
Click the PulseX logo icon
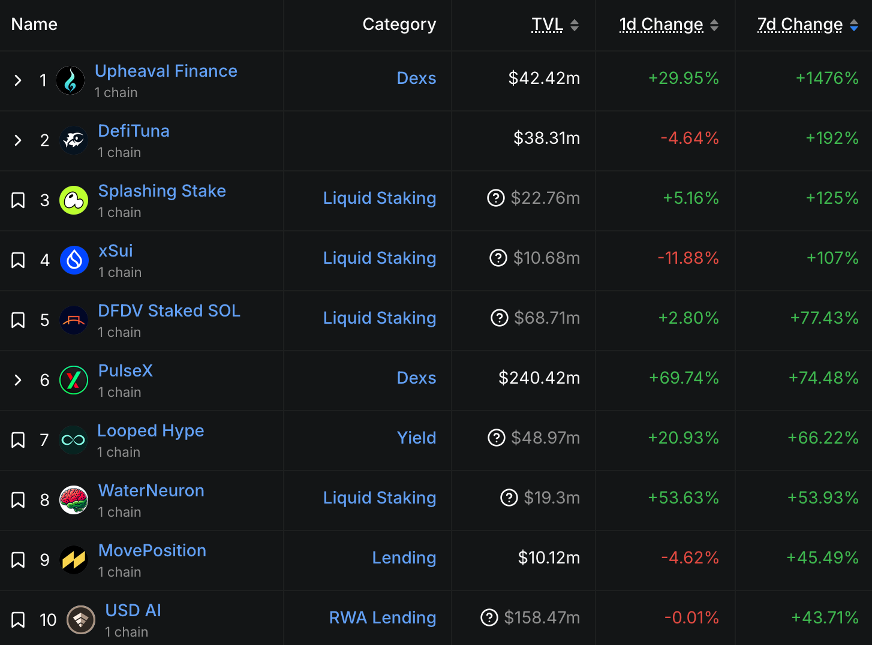pos(74,380)
